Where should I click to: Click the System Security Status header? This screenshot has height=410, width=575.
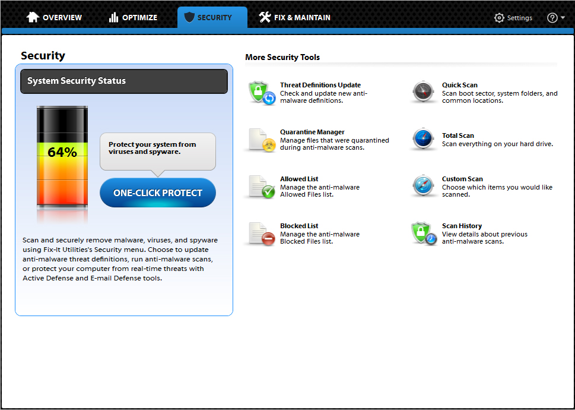(124, 81)
